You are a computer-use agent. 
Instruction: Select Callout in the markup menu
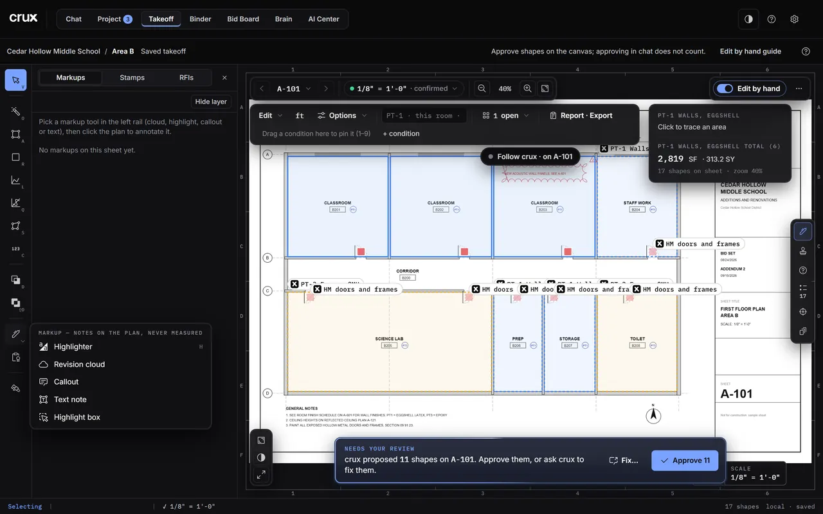[120, 382]
